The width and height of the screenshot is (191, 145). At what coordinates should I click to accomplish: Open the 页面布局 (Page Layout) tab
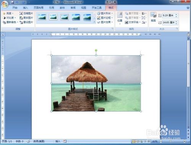39,8
